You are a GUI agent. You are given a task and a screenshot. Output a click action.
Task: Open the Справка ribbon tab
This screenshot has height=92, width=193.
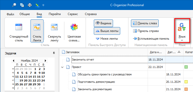pyautogui.click(x=91, y=14)
